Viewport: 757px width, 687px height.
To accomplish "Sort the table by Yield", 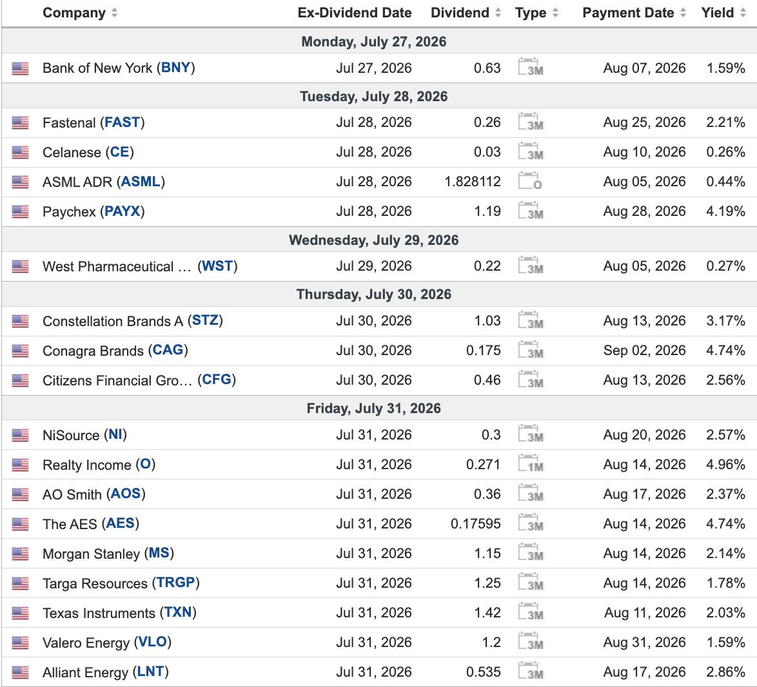I will click(x=723, y=12).
